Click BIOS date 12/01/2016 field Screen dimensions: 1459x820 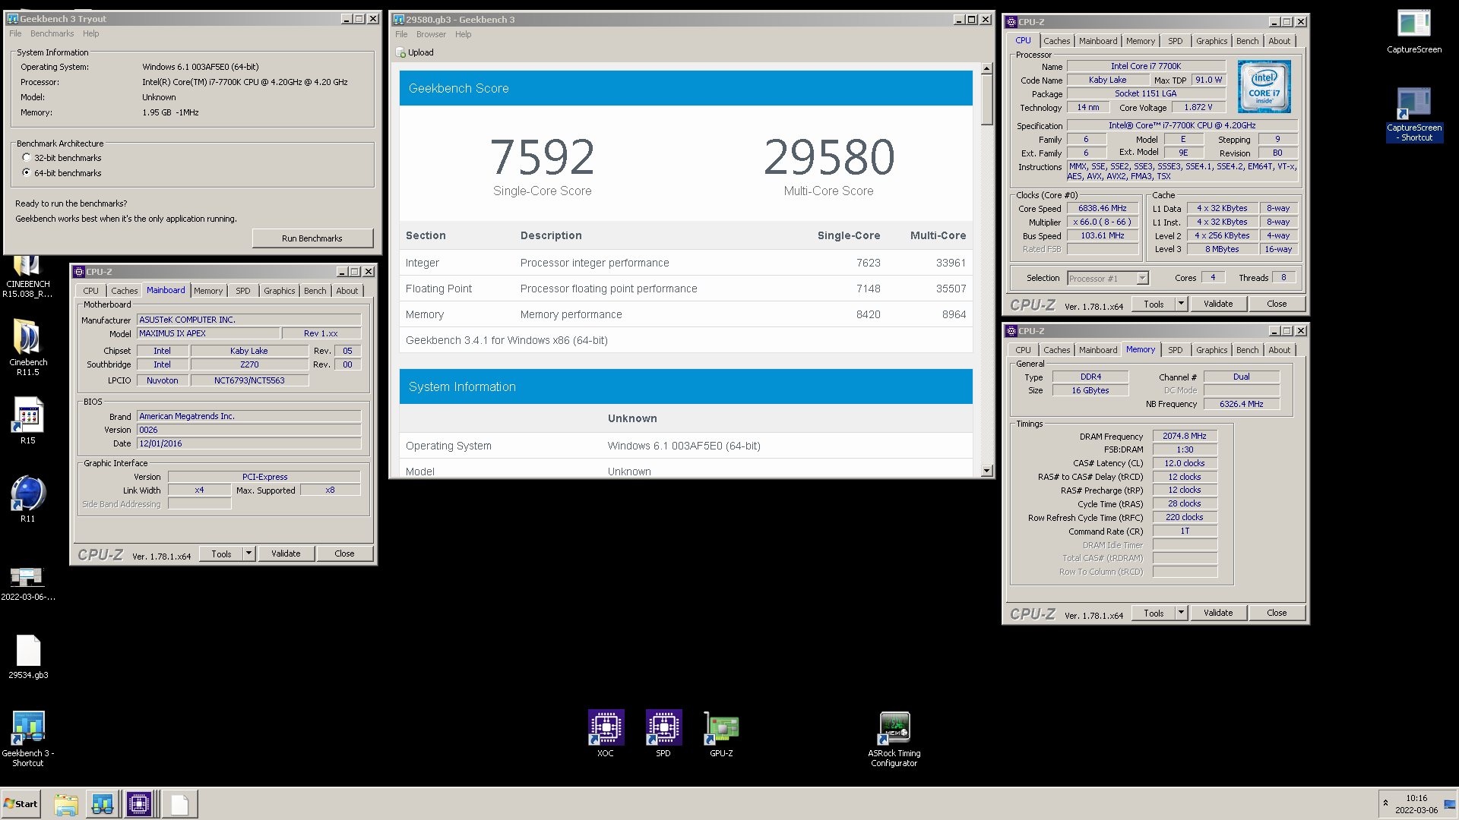(248, 443)
